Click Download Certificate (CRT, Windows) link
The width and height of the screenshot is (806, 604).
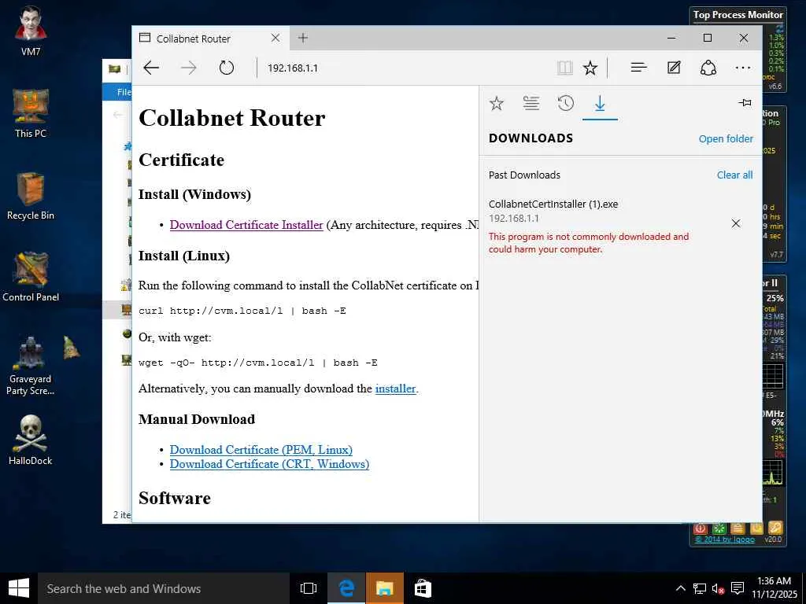coord(269,464)
